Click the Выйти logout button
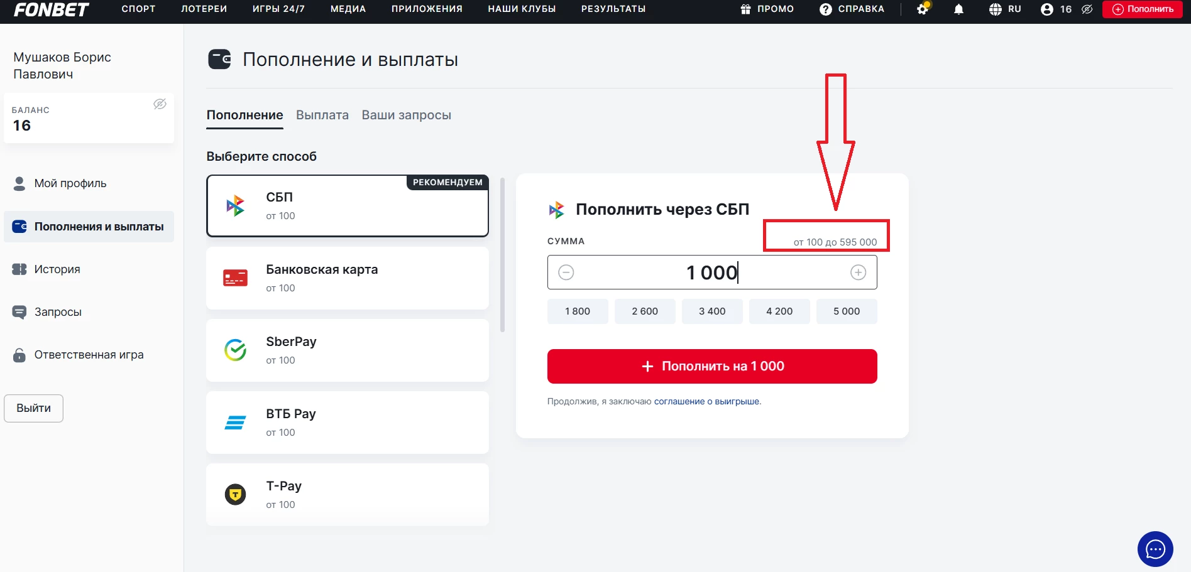Viewport: 1191px width, 572px height. click(x=33, y=408)
